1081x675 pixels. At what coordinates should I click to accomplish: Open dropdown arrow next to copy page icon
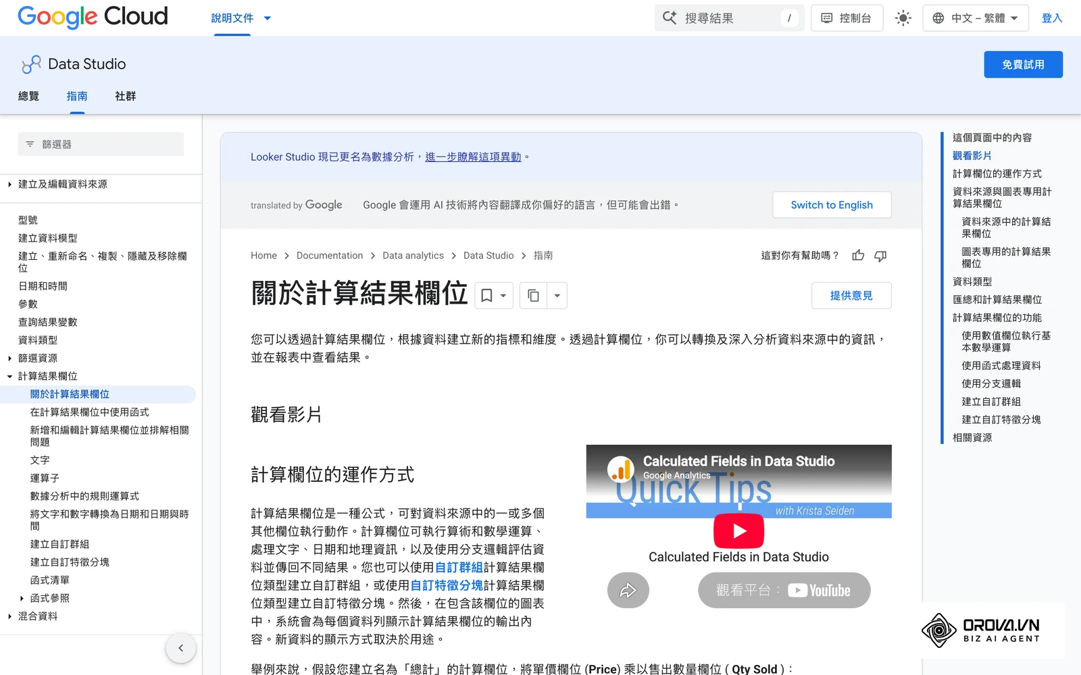click(x=557, y=296)
